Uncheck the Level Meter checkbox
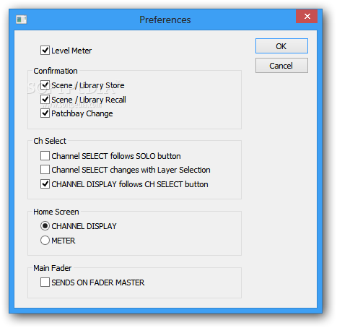The height and width of the screenshot is (328, 337). (45, 51)
